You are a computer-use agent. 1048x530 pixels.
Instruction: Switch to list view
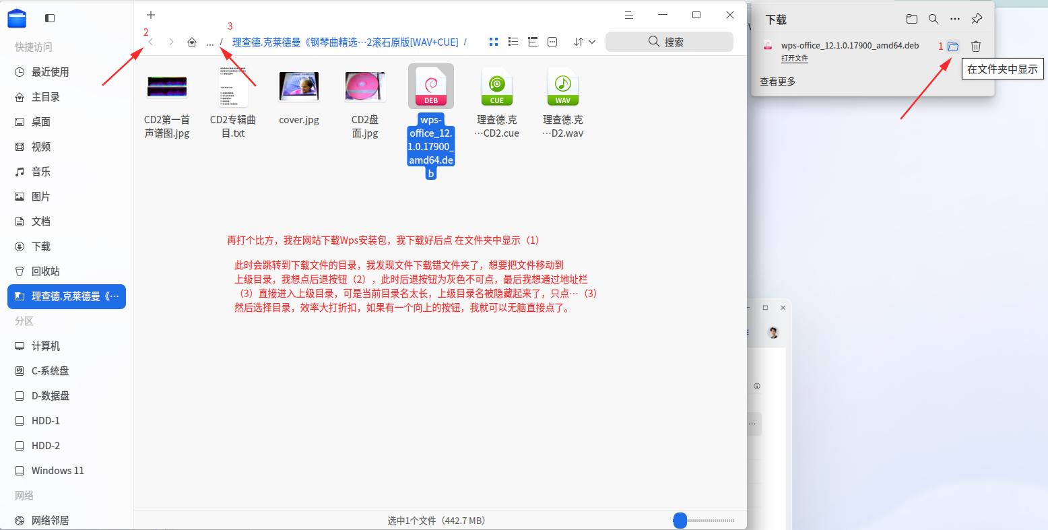tap(513, 42)
